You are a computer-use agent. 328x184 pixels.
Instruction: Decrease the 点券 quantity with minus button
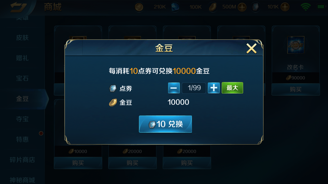tap(174, 88)
